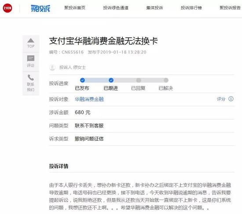The width and height of the screenshot is (242, 214).
Task: Click the 已发布 progress checkpoint
Action: pos(82,80)
